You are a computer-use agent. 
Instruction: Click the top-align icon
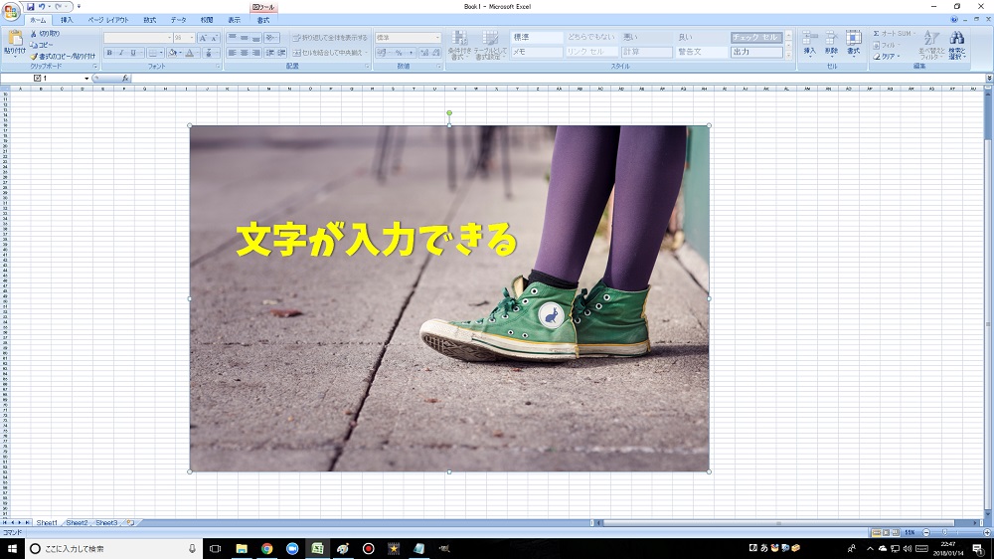(232, 38)
